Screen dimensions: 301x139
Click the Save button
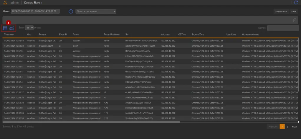pyautogui.click(x=294, y=12)
